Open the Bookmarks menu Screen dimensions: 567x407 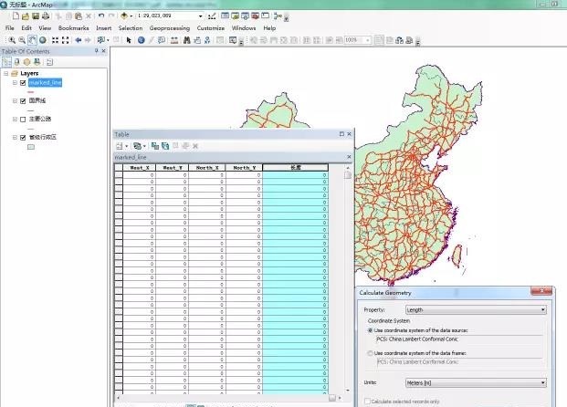[x=73, y=27]
